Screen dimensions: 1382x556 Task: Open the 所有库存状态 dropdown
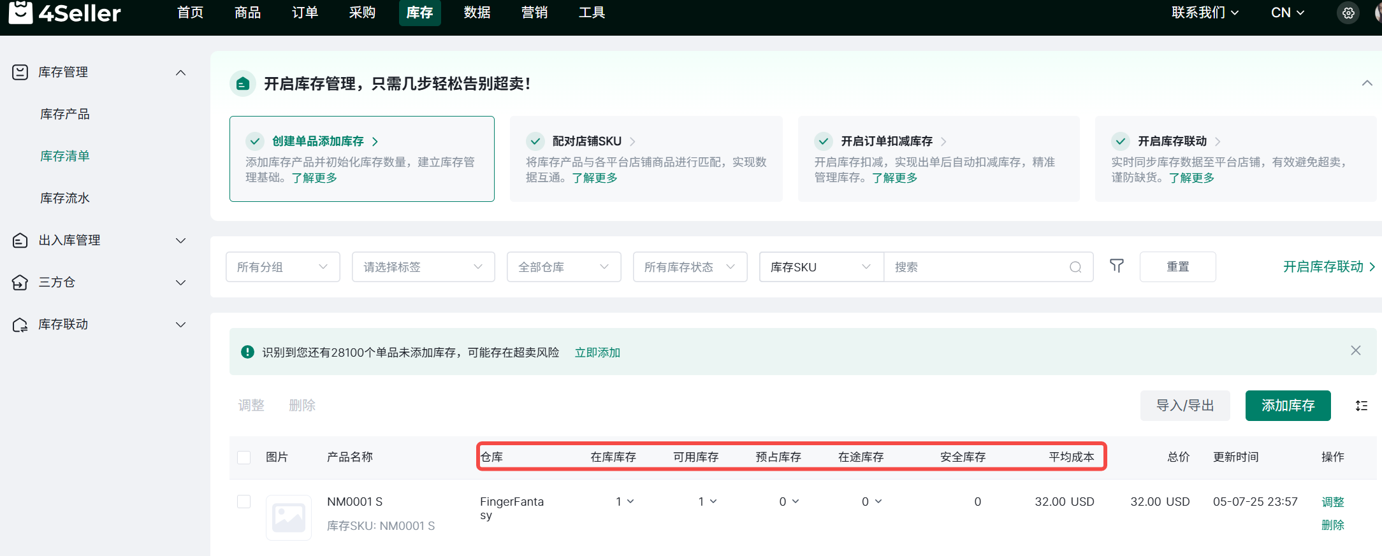tap(689, 267)
